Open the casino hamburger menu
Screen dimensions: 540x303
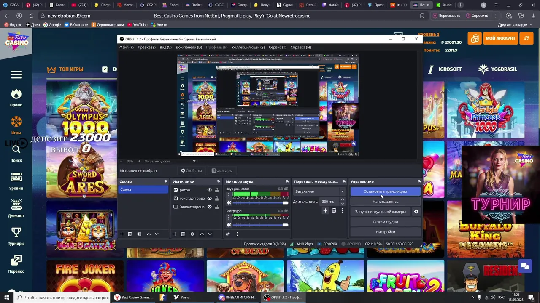click(16, 75)
